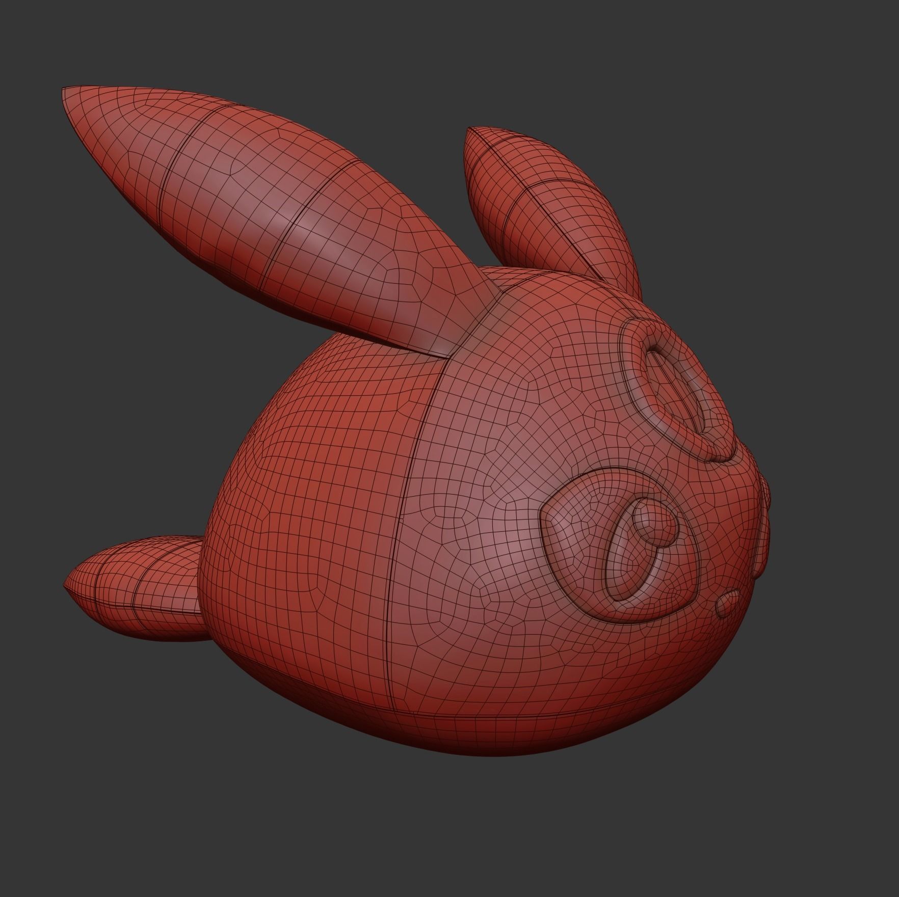Select the long large ear of the model

click(x=265, y=219)
